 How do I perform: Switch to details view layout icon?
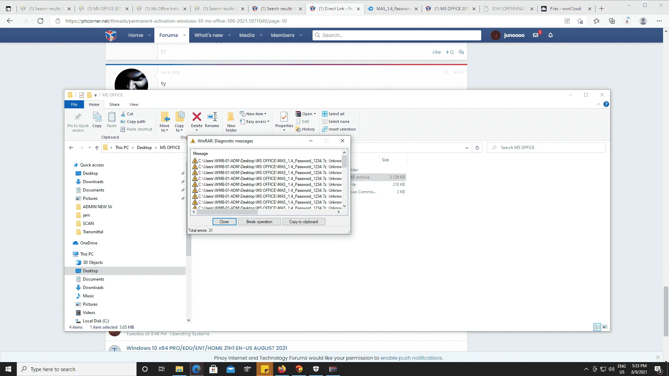(597, 327)
